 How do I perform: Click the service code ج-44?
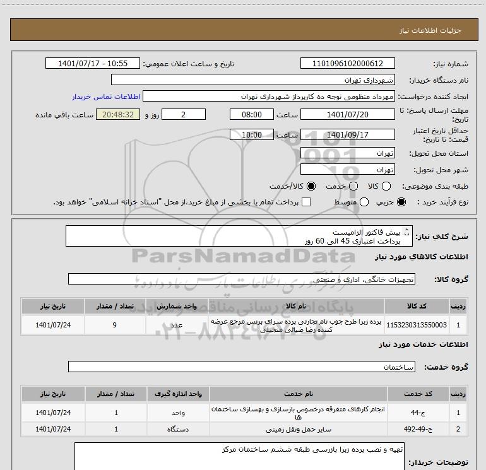(418, 413)
